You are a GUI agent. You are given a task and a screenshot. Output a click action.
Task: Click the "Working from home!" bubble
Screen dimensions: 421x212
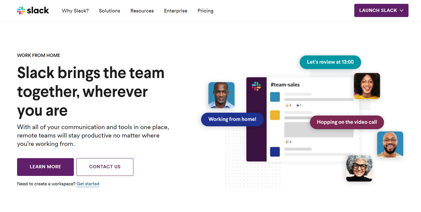pyautogui.click(x=232, y=119)
